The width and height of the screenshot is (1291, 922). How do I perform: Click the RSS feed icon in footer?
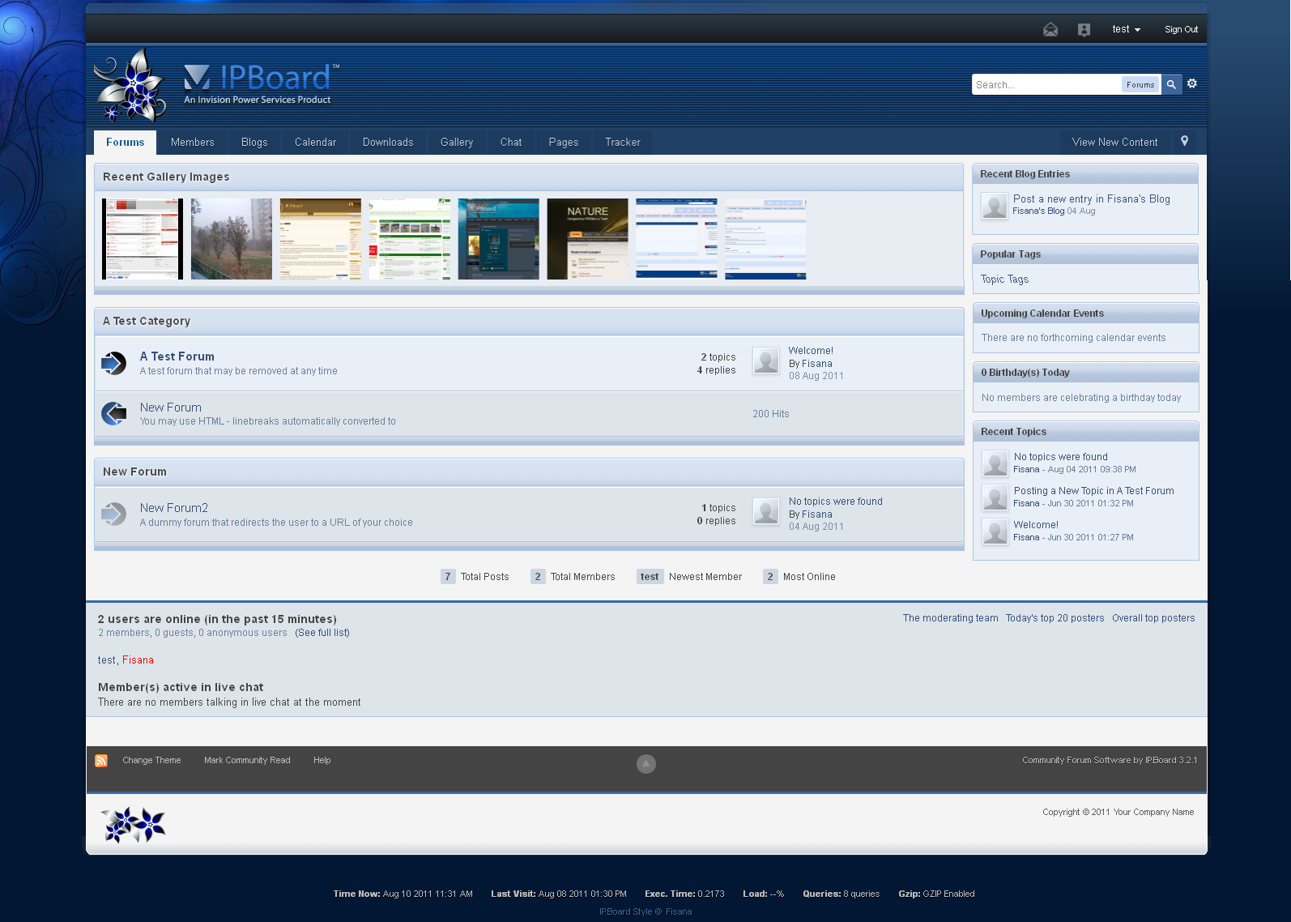(101, 761)
